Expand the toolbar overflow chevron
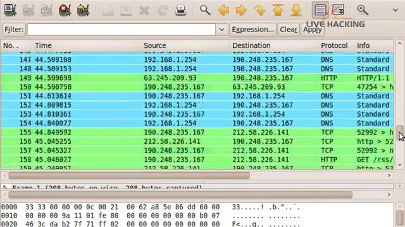This screenshot has width=405, height=227. tap(395, 10)
